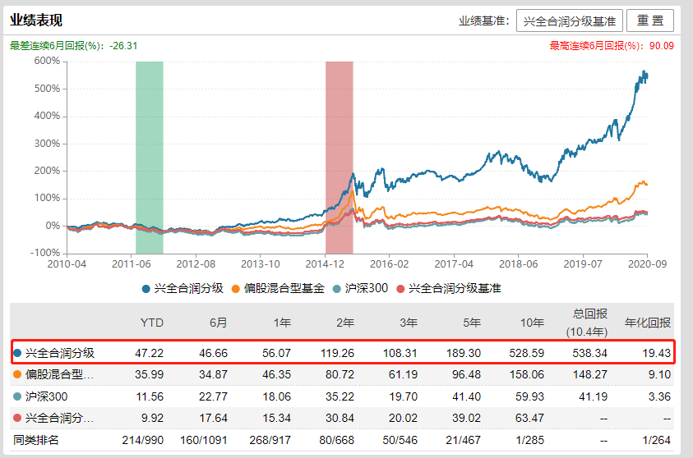Select the 兴全合润分级 table row label
Screen dimensions: 693x458
point(60,353)
